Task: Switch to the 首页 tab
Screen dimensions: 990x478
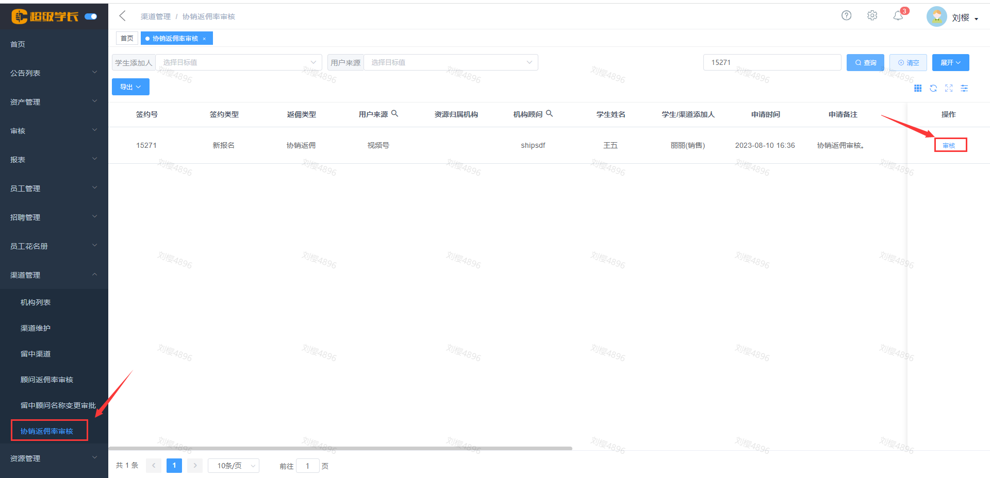Action: [x=127, y=39]
